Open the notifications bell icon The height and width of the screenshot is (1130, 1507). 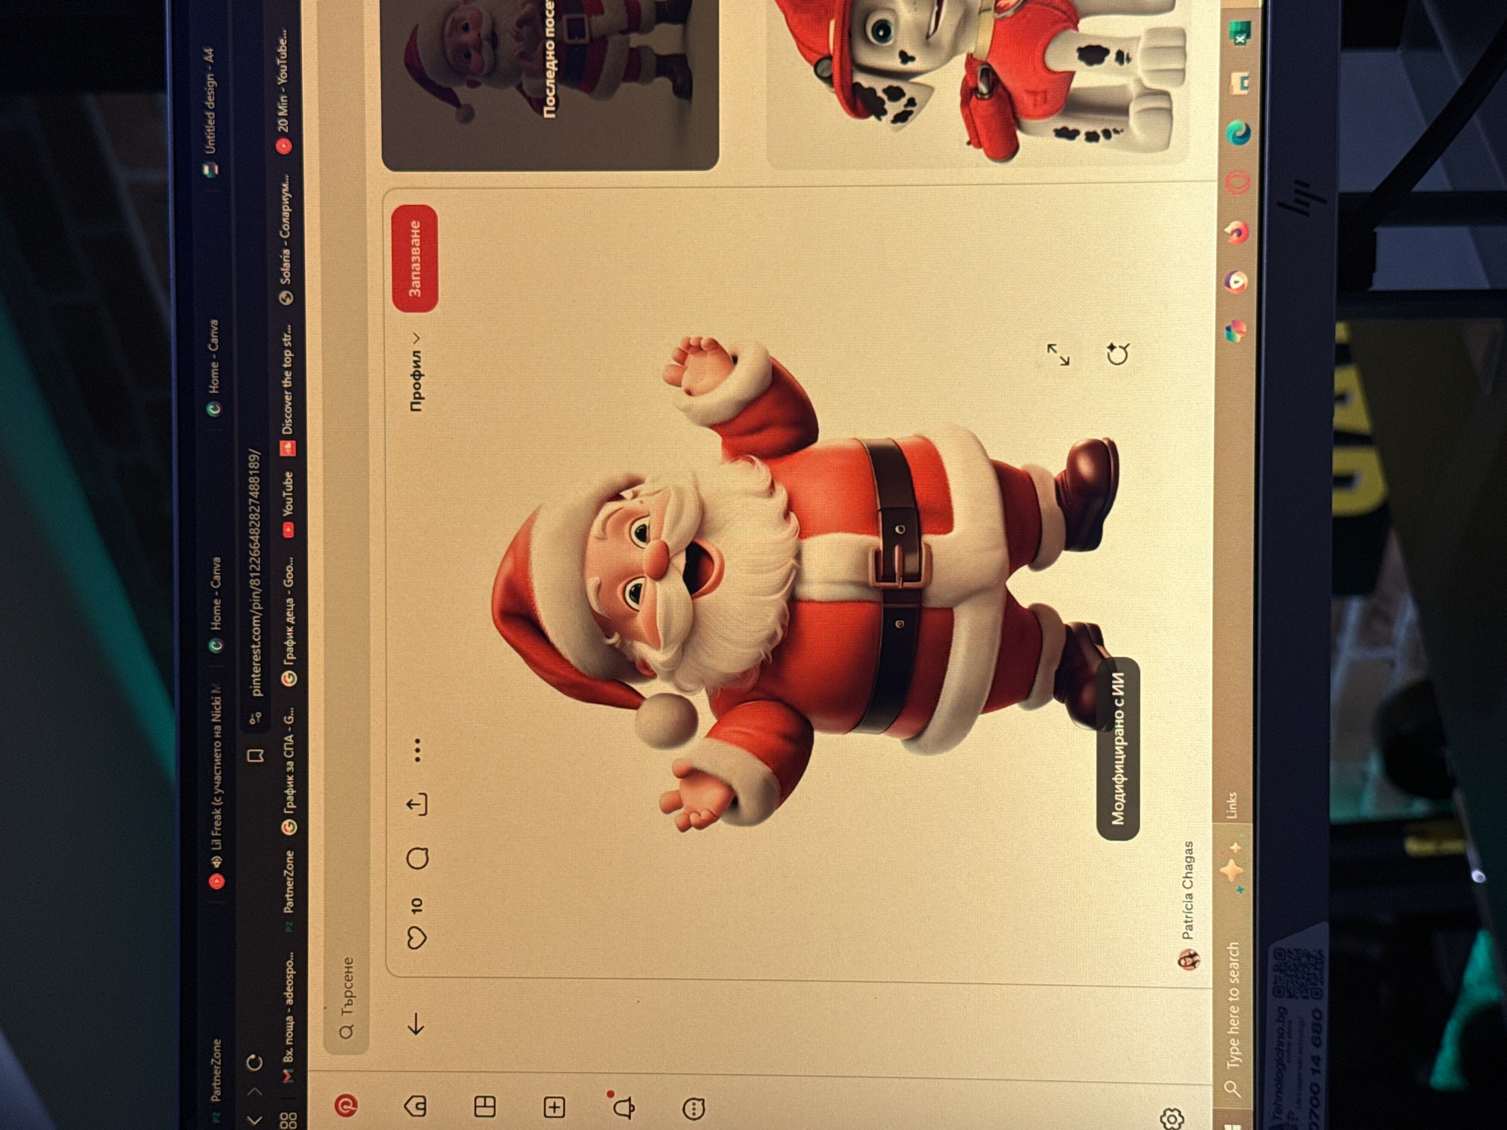point(624,1107)
